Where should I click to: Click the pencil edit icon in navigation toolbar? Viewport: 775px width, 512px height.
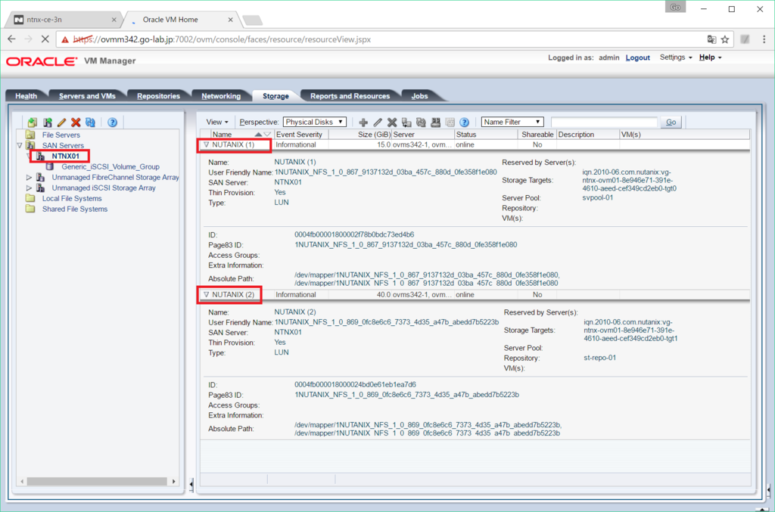pos(61,122)
